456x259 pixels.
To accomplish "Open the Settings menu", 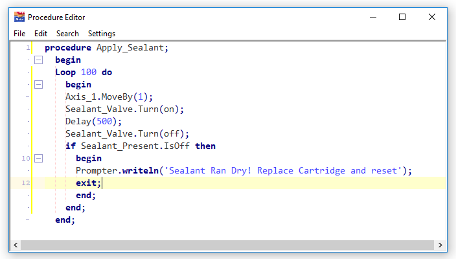I will pyautogui.click(x=102, y=34).
